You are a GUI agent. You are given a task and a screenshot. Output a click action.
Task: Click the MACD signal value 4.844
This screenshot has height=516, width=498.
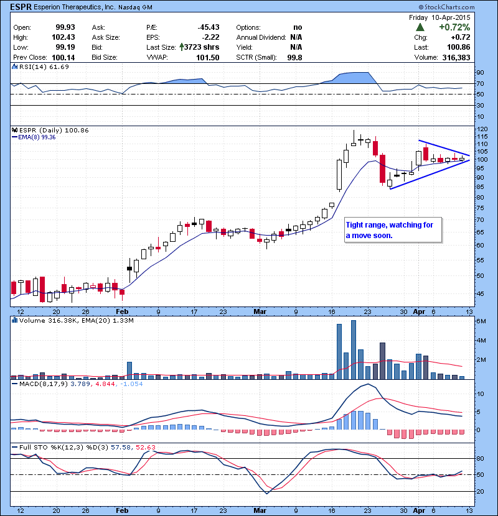pos(105,384)
